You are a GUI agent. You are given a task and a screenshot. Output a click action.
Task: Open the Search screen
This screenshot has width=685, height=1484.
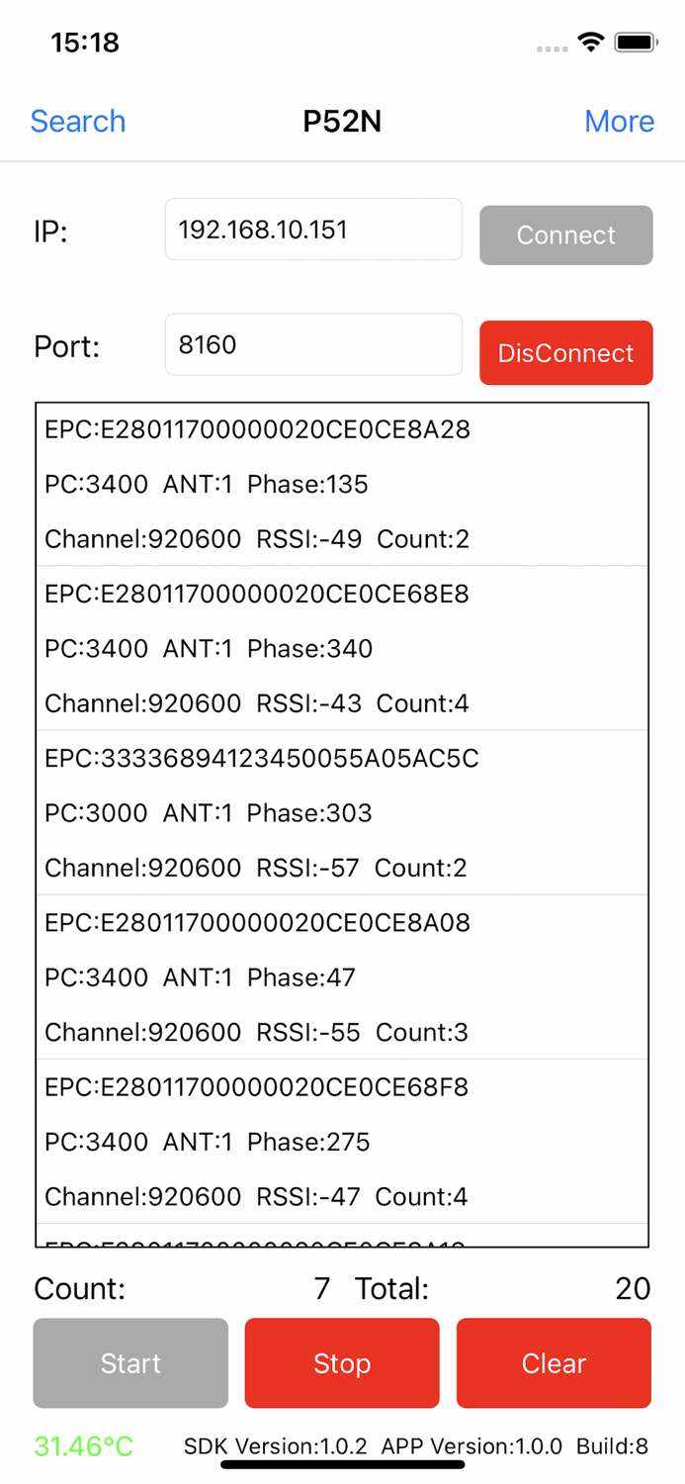pyautogui.click(x=77, y=121)
